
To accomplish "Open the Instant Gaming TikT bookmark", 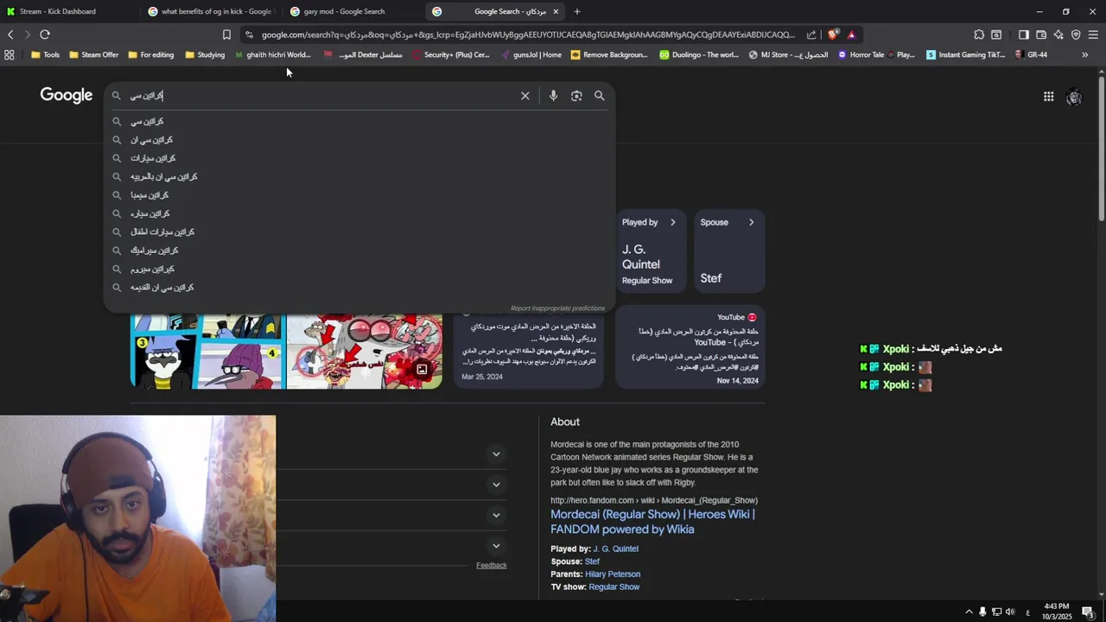I will click(x=965, y=54).
